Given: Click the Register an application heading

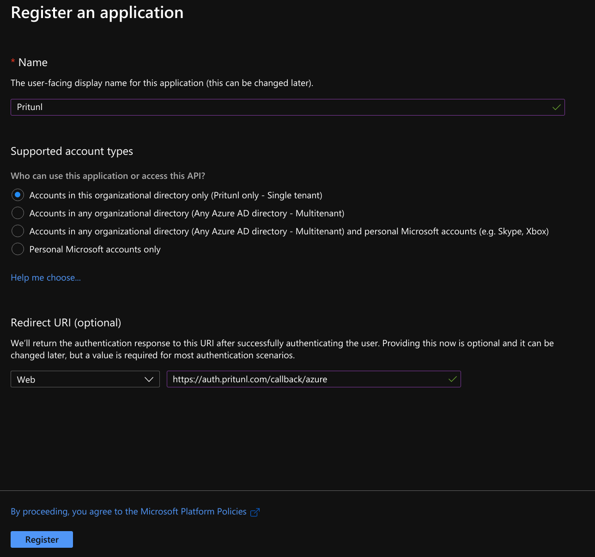Looking at the screenshot, I should (97, 12).
